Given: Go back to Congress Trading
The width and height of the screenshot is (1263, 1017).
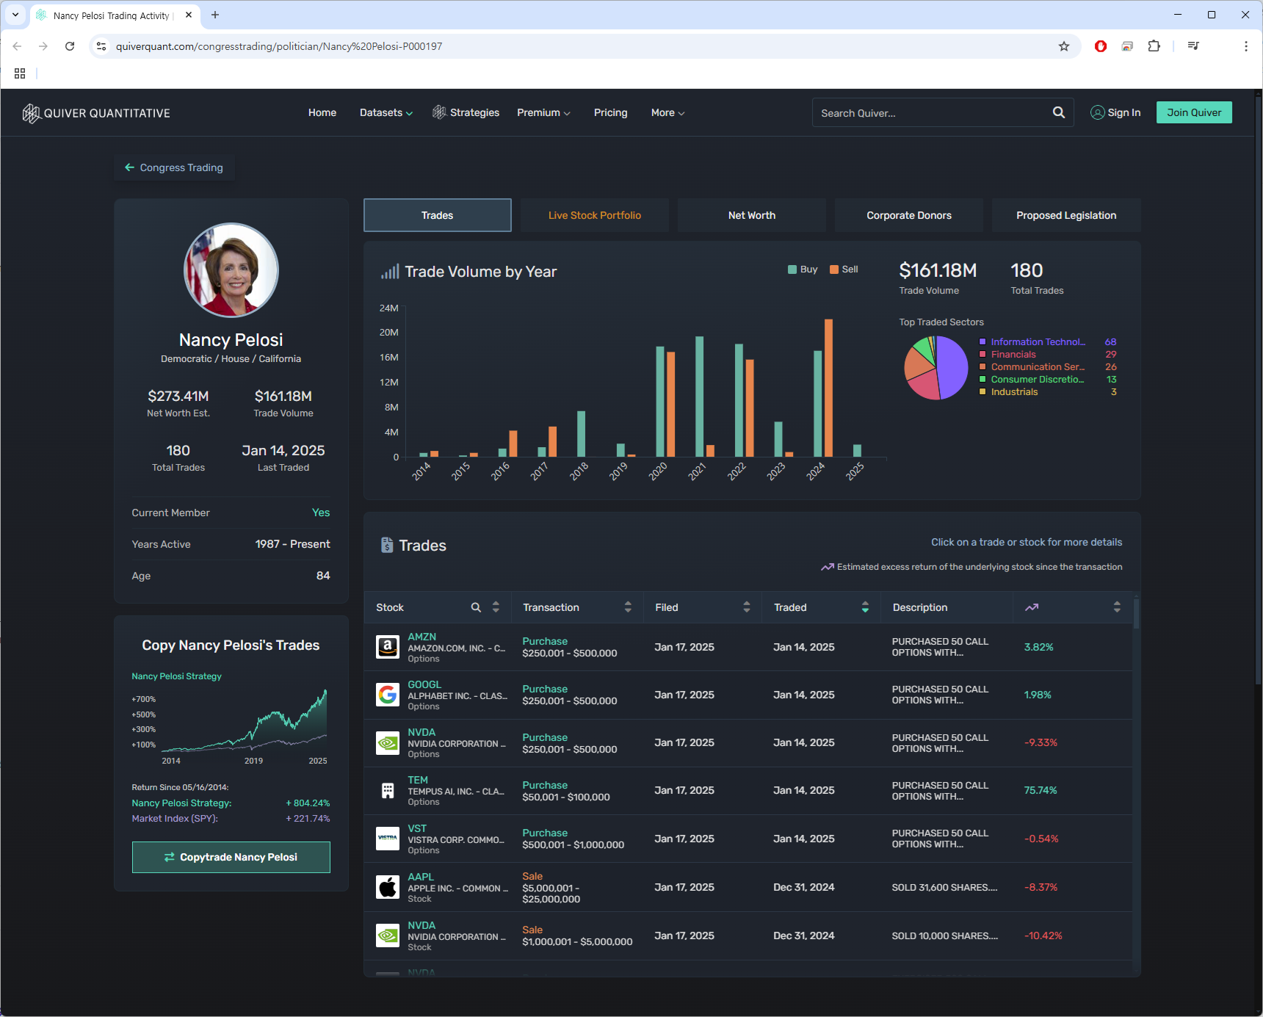Looking at the screenshot, I should pyautogui.click(x=174, y=167).
